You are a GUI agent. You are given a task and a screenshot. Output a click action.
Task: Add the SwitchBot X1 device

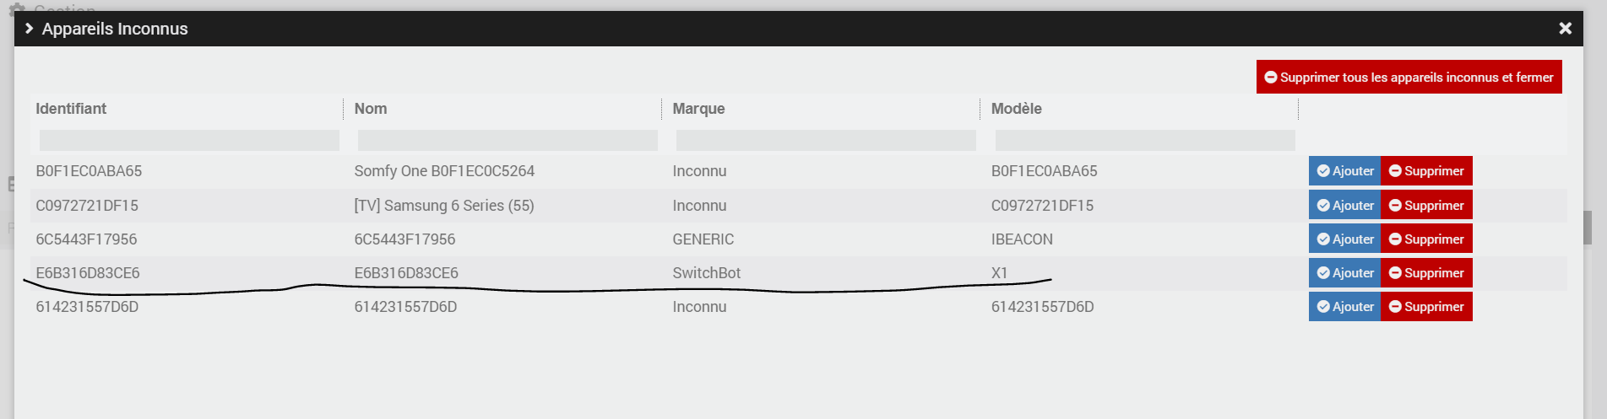pyautogui.click(x=1344, y=272)
